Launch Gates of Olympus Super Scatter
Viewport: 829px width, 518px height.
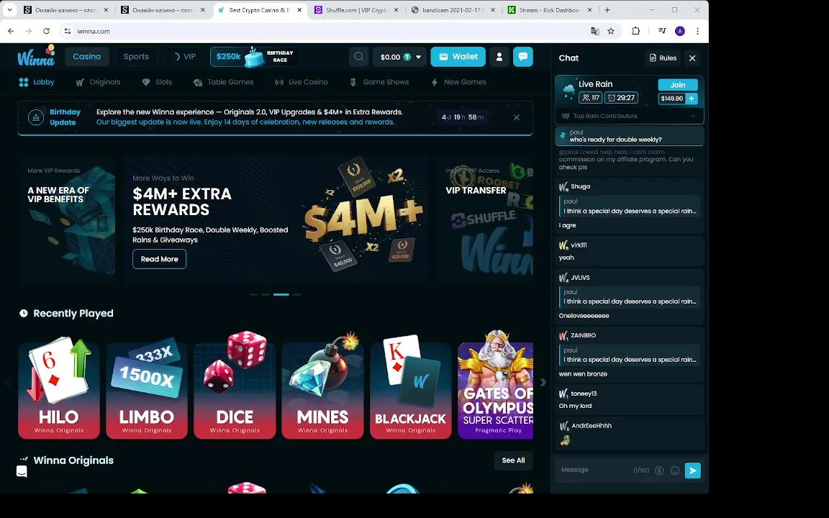click(x=495, y=390)
